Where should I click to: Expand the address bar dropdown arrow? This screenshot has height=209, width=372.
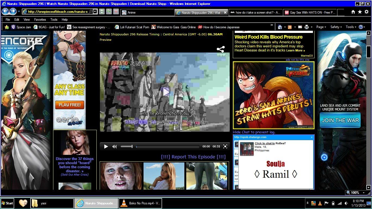pyautogui.click(x=95, y=12)
